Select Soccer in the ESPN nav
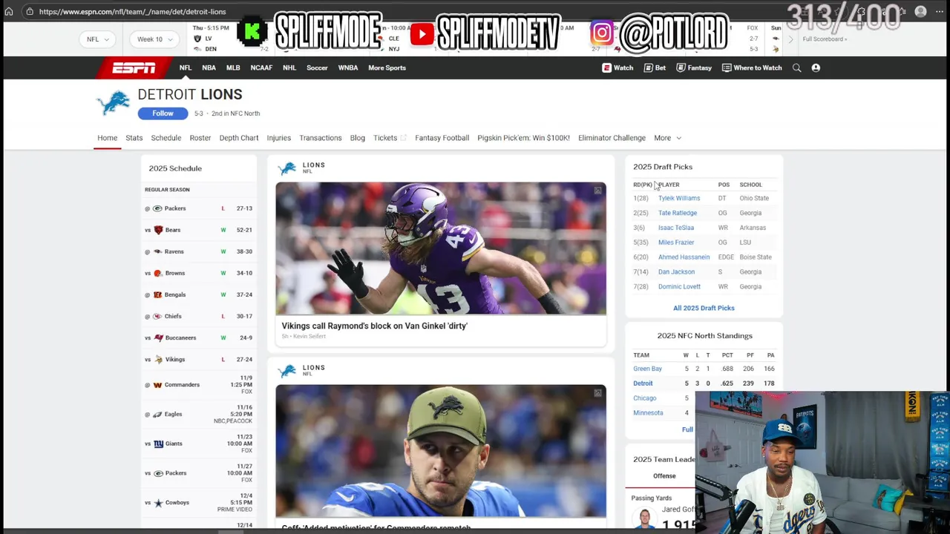 [x=317, y=67]
